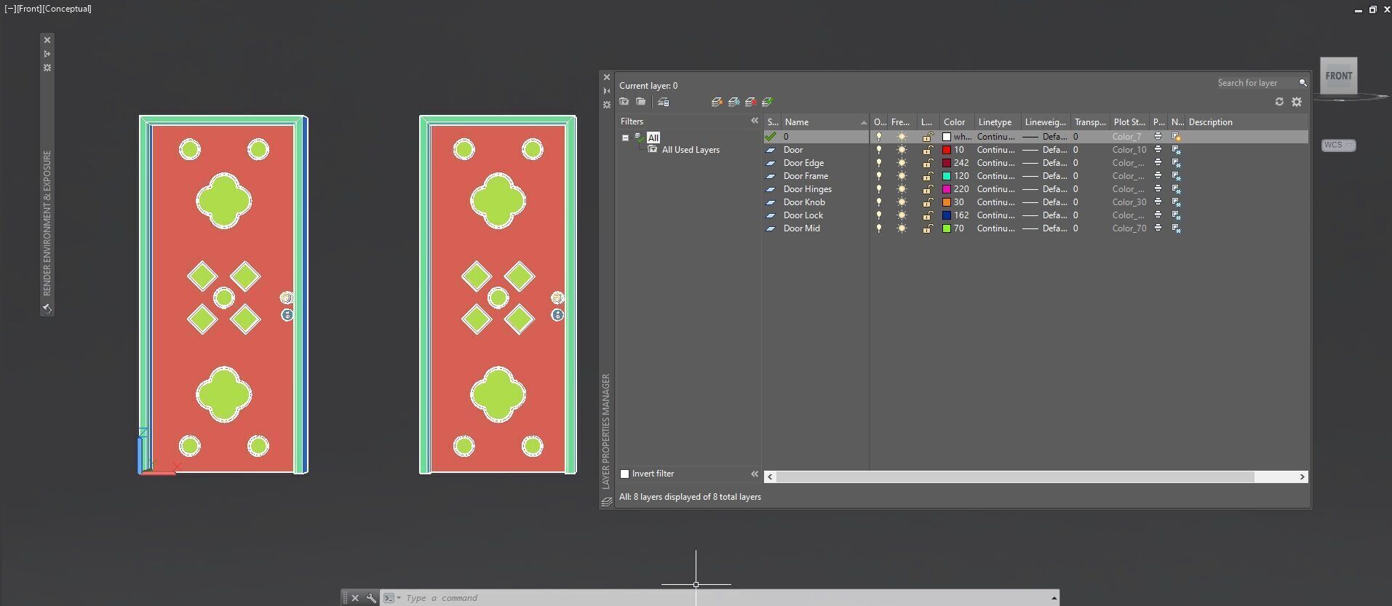Create a new layer with New Layer icon

[717, 102]
